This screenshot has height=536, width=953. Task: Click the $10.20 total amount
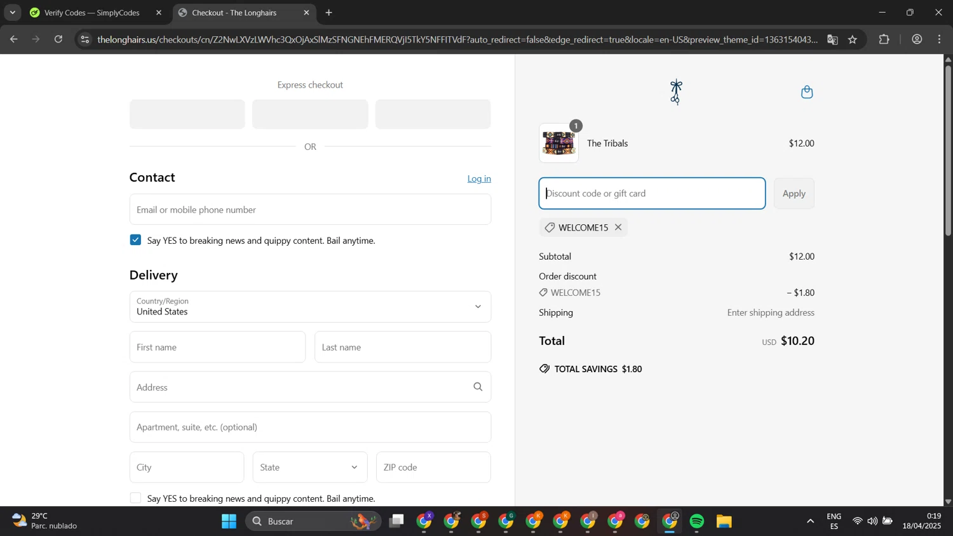tap(797, 341)
